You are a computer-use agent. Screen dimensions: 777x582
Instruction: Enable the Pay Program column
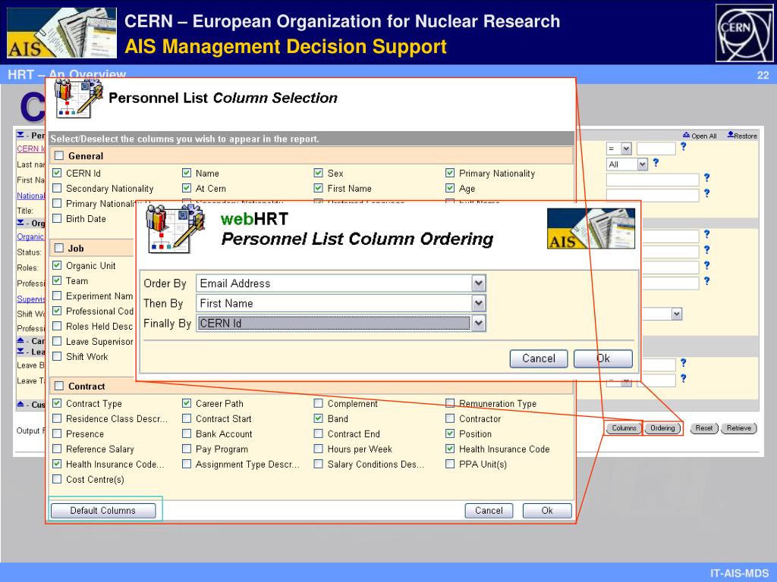coord(187,449)
